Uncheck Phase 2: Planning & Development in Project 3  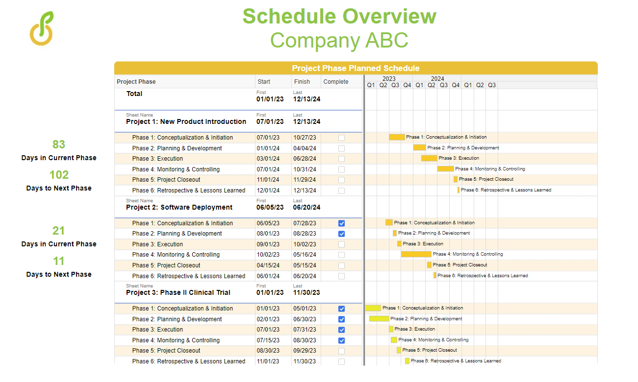click(341, 319)
